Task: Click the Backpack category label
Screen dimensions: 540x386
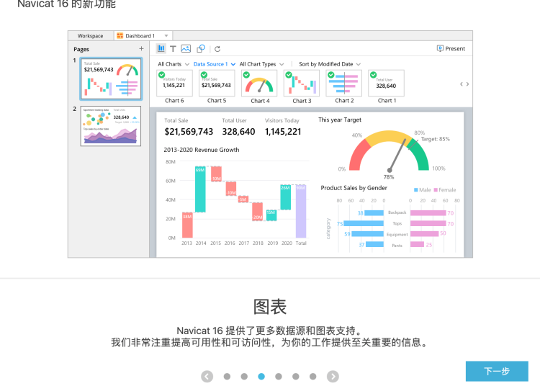Action: pyautogui.click(x=397, y=212)
